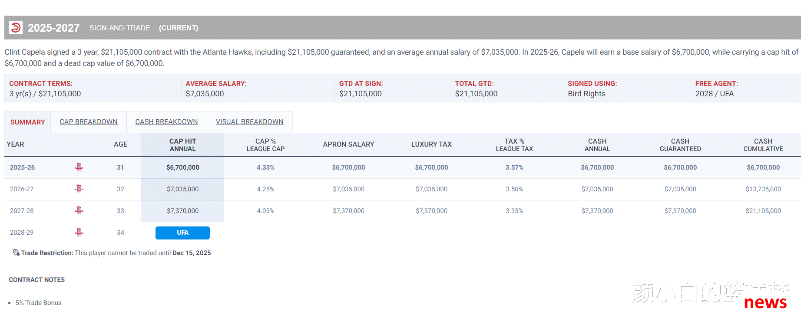The image size is (801, 318).
Task: Click the $6,700,000 cap hit for 2025-26
Action: 182,167
